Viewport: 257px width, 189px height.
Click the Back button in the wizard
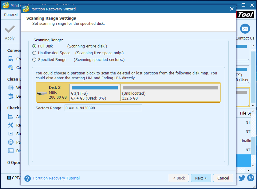tap(179, 178)
